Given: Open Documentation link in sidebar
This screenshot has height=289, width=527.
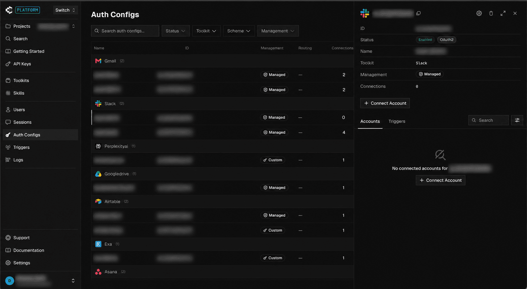Looking at the screenshot, I should (41, 250).
